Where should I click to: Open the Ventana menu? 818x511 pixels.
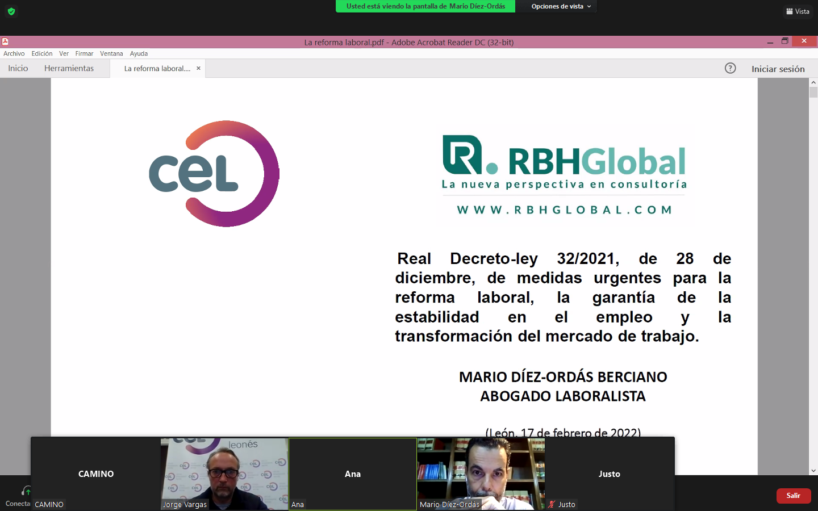111,53
